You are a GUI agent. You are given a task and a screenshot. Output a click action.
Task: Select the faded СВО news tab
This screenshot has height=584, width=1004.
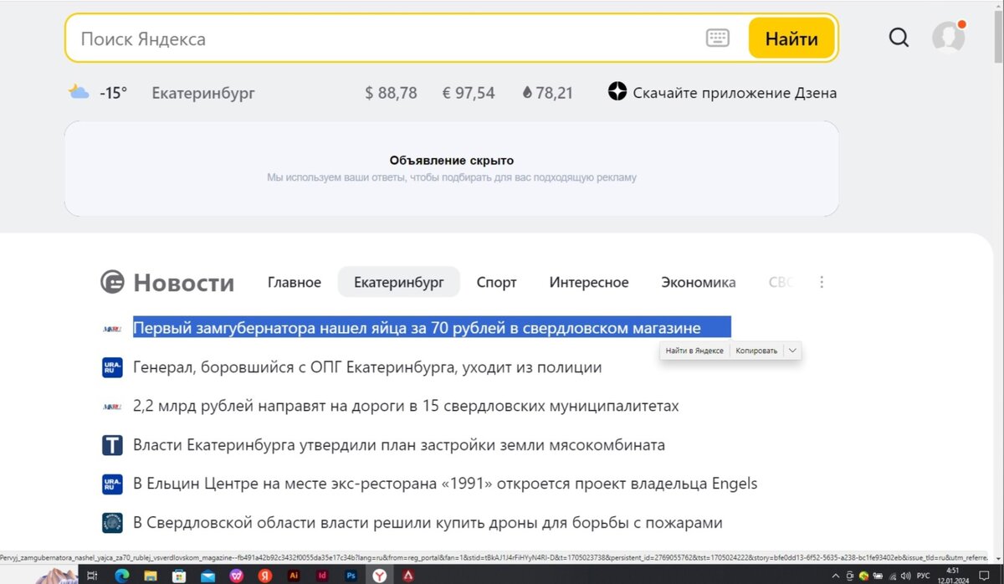coord(780,282)
